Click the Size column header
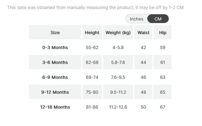 (x=55, y=33)
